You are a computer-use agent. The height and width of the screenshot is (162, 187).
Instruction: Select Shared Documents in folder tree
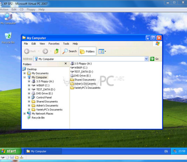tap(47, 101)
